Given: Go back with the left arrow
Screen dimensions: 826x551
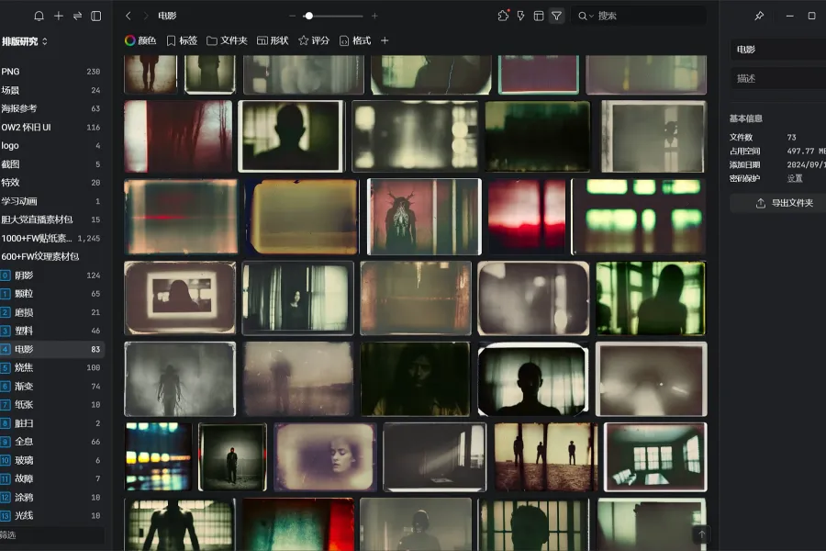Looking at the screenshot, I should (128, 16).
